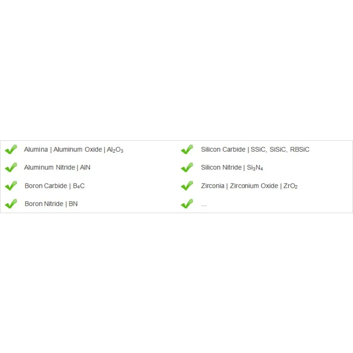Click Silicon Carbide | SSiC, SiSiC, RBSiC
This screenshot has width=353, height=353.
[x=255, y=150]
